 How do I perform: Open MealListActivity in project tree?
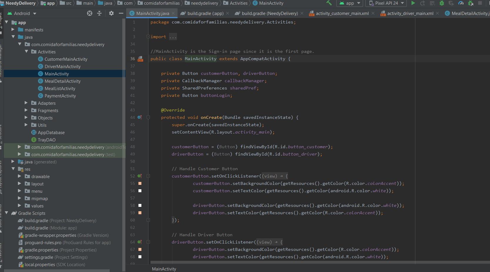click(x=60, y=89)
